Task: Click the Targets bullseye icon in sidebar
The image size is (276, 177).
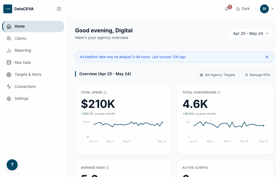Action: coord(9,75)
